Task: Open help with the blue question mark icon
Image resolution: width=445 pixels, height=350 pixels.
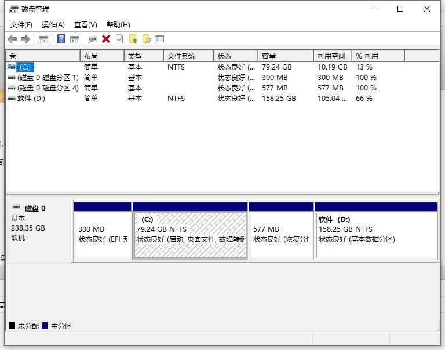Action: [x=61, y=39]
